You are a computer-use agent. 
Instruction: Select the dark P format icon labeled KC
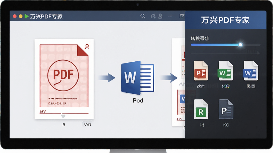tap(226, 109)
